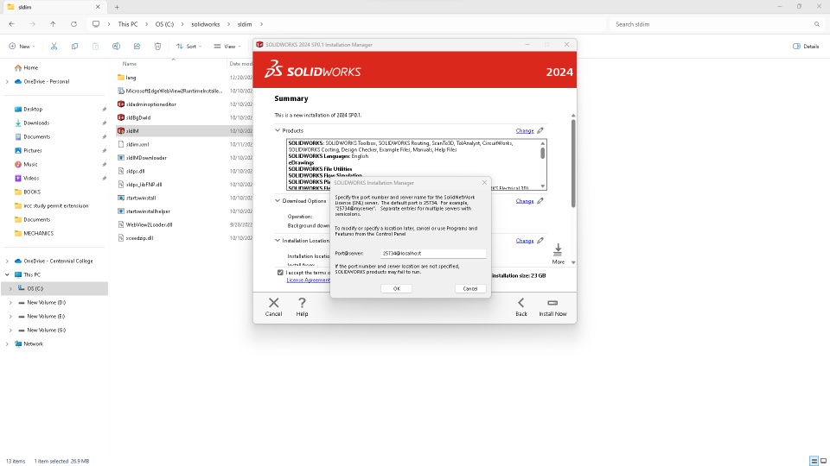This screenshot has height=466, width=830.
Task: Select the startswinstall file
Action: (x=141, y=198)
